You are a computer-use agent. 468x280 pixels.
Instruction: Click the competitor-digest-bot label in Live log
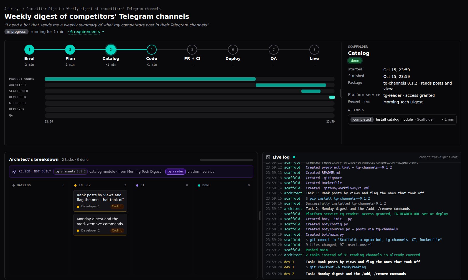(x=438, y=157)
